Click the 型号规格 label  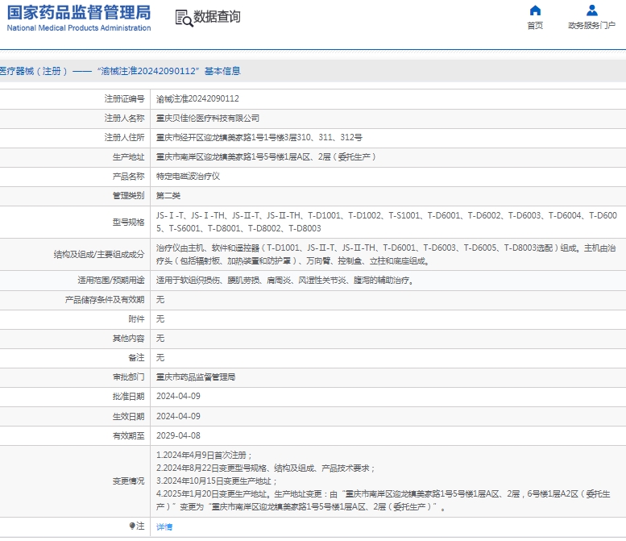128,223
